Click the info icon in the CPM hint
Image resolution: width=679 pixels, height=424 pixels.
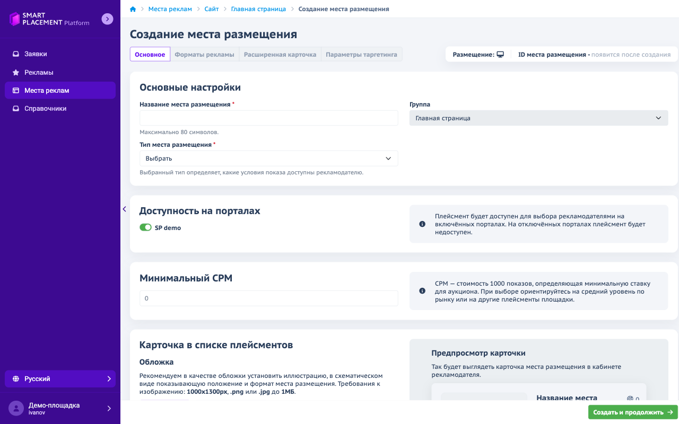pyautogui.click(x=422, y=291)
